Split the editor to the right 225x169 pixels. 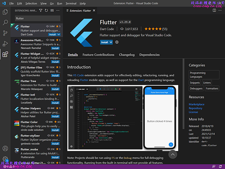click(214, 11)
